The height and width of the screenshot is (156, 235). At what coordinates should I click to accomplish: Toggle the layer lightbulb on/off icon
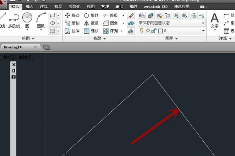pyautogui.click(x=141, y=31)
